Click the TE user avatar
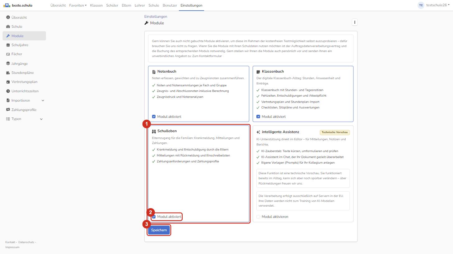 (421, 5)
